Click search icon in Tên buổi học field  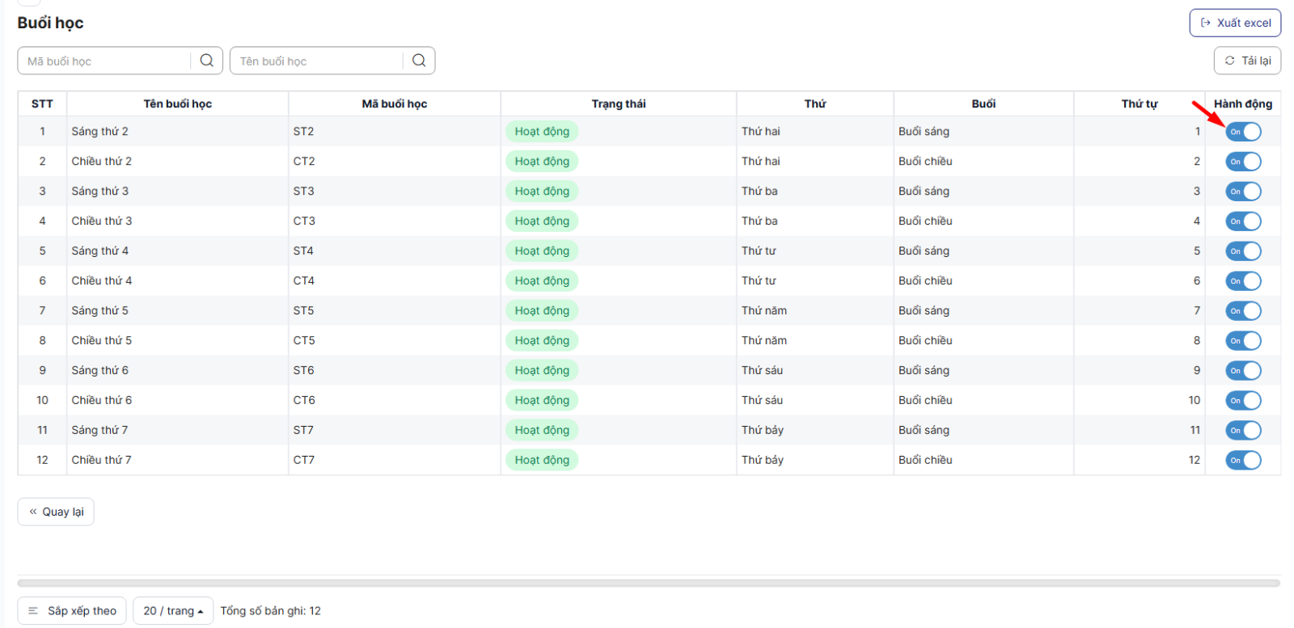click(x=418, y=61)
